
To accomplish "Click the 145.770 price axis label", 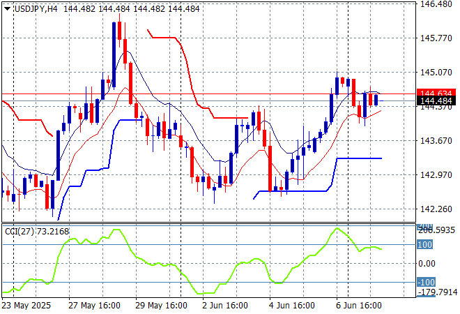I will (436, 38).
